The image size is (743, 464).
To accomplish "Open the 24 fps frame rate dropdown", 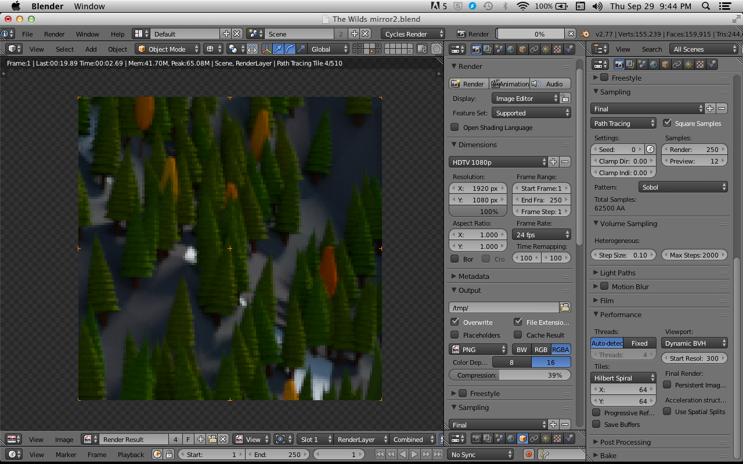I will pyautogui.click(x=542, y=235).
